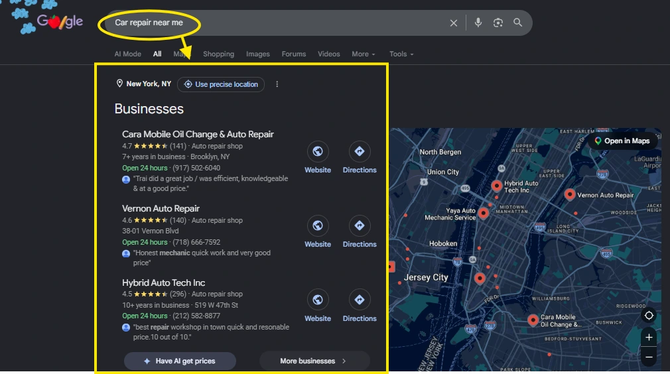The width and height of the screenshot is (670, 374).
Task: Switch to the AI Mode tab
Action: (x=128, y=54)
